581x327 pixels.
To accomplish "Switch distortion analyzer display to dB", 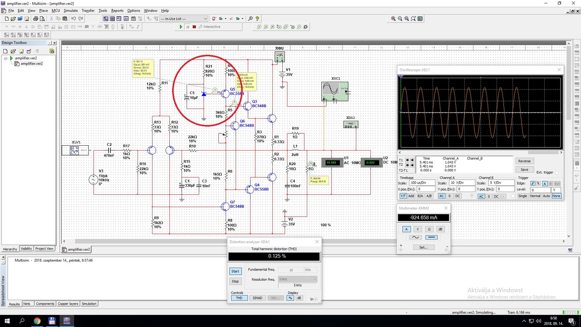I will point(299,298).
